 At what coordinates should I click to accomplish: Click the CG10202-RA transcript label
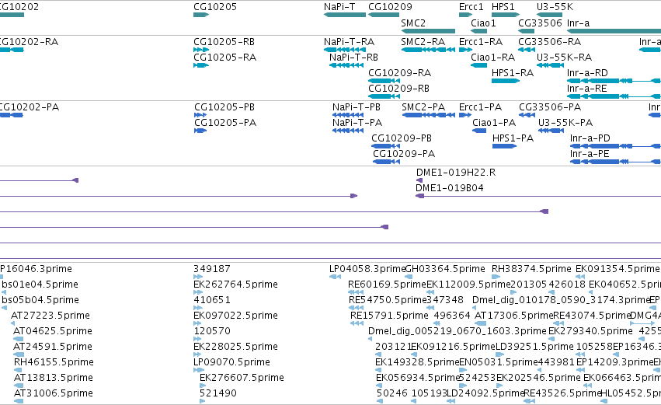pos(28,42)
